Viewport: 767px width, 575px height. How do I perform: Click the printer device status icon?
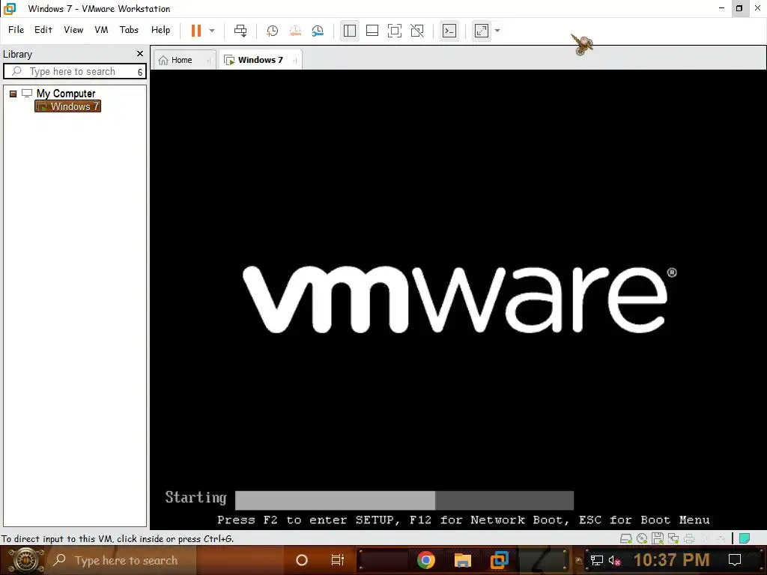tap(689, 539)
